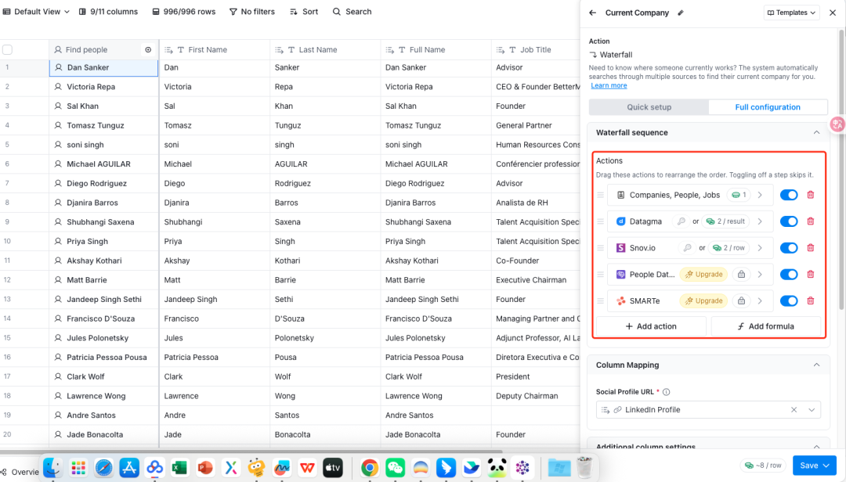The height and width of the screenshot is (482, 846).
Task: Disable the Snov.io waterfall step
Action: tap(788, 248)
